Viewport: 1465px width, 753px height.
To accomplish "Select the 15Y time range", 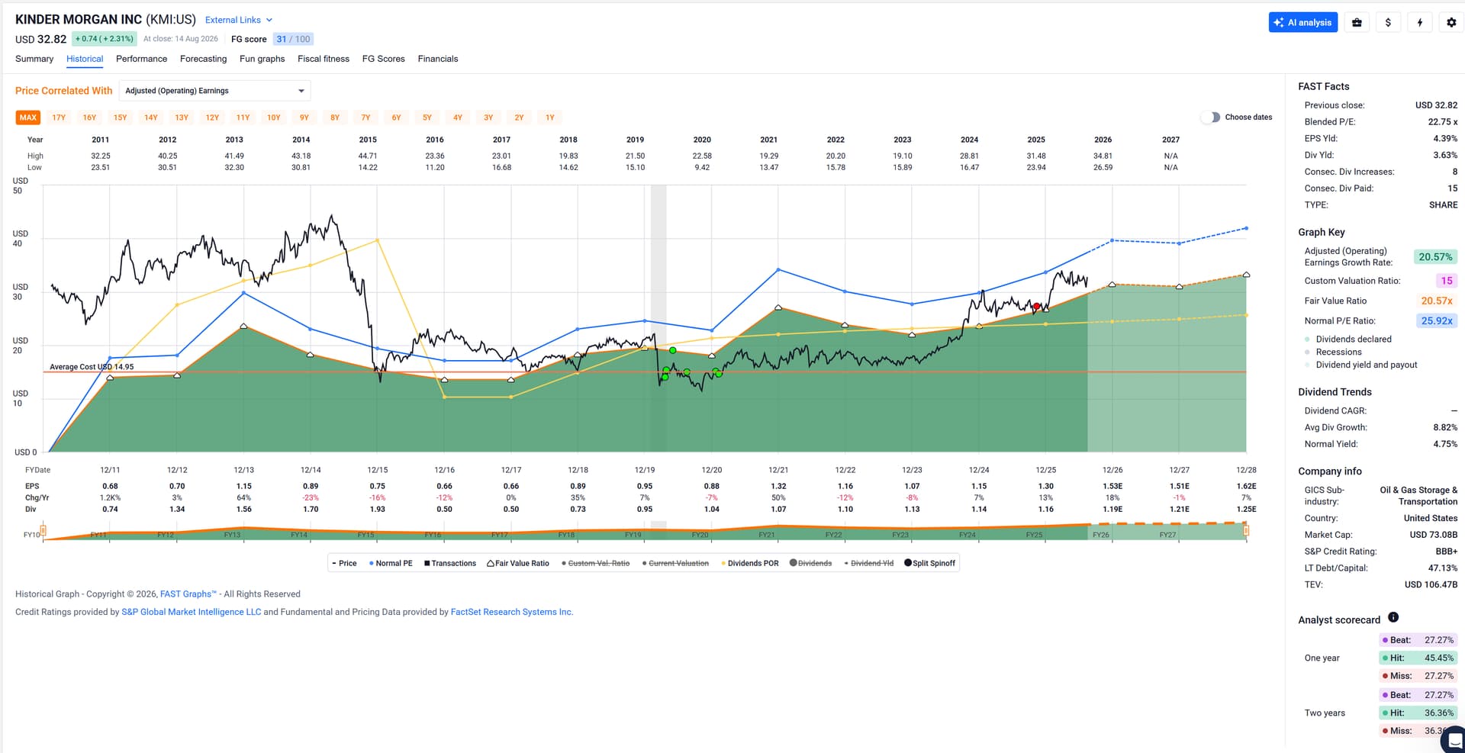I will click(121, 117).
